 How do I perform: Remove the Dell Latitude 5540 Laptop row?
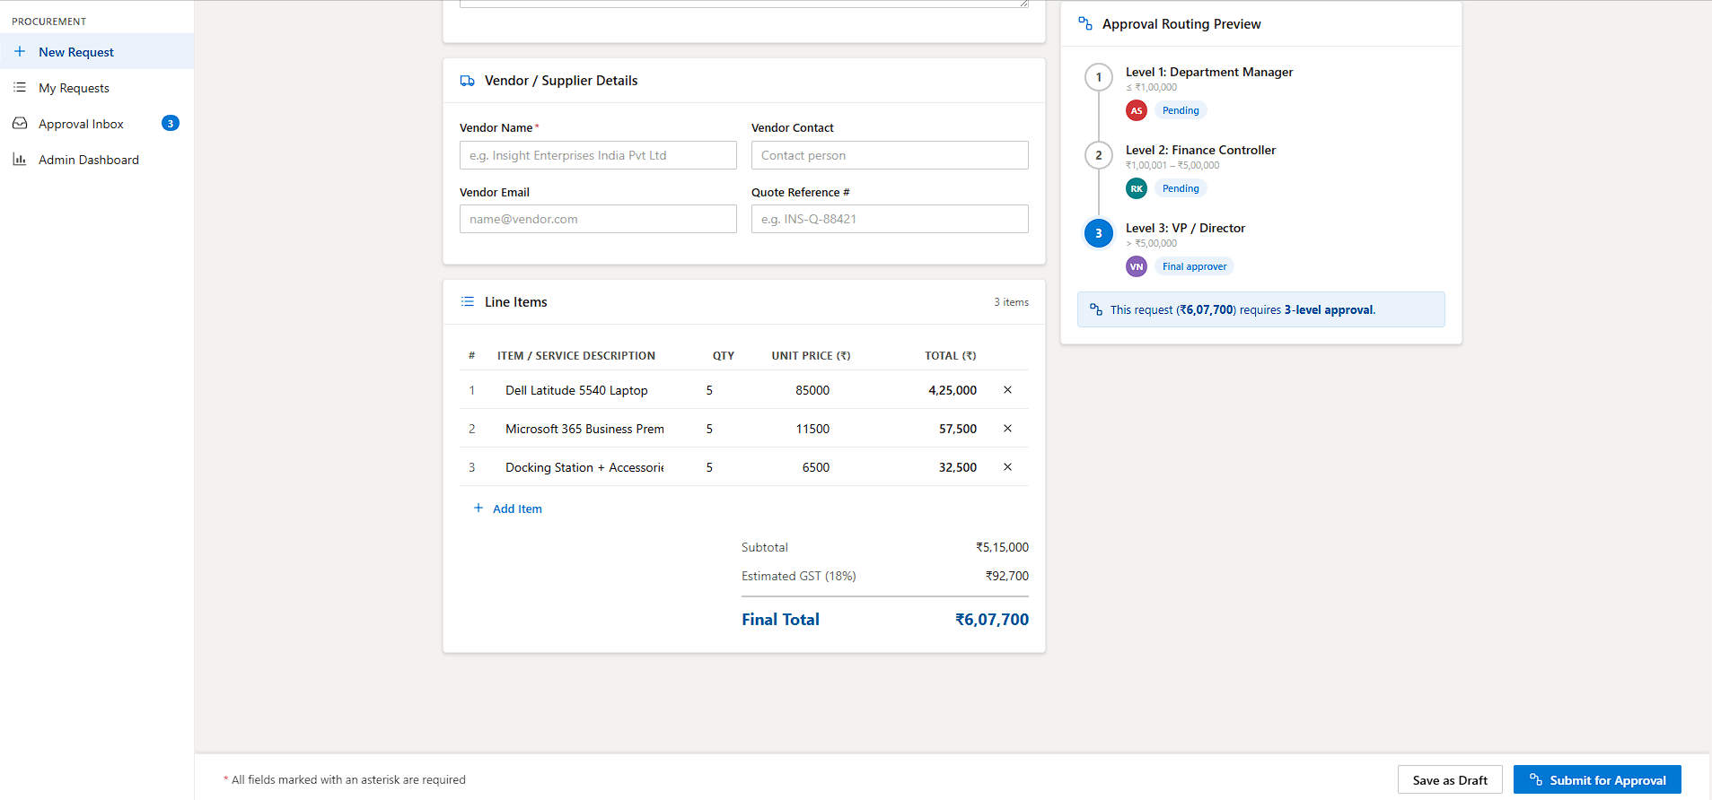[1007, 390]
